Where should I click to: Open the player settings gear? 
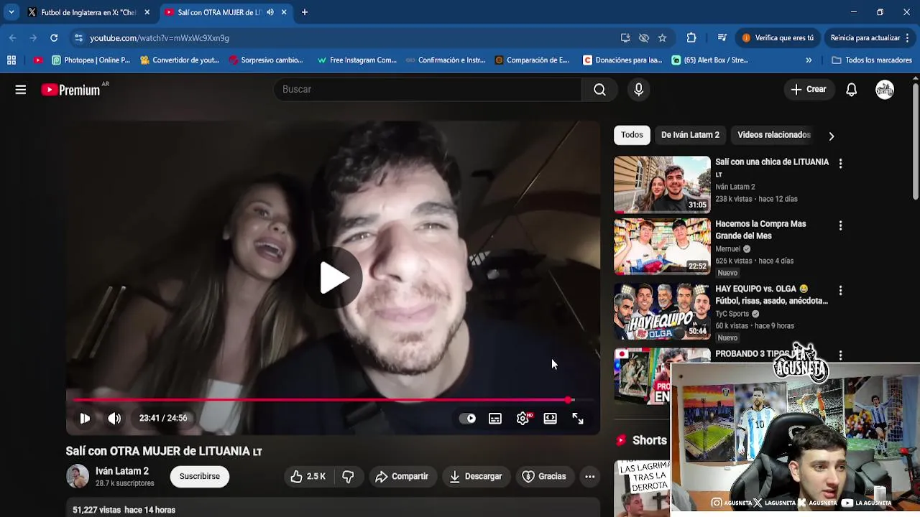(523, 419)
